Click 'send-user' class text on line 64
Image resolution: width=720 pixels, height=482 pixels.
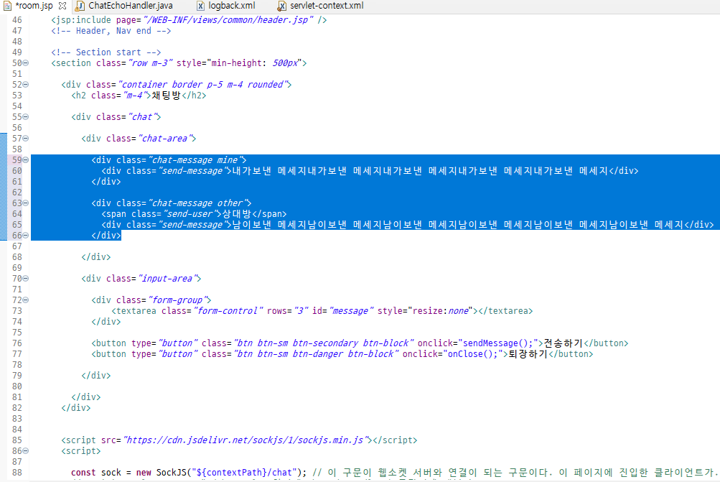190,214
